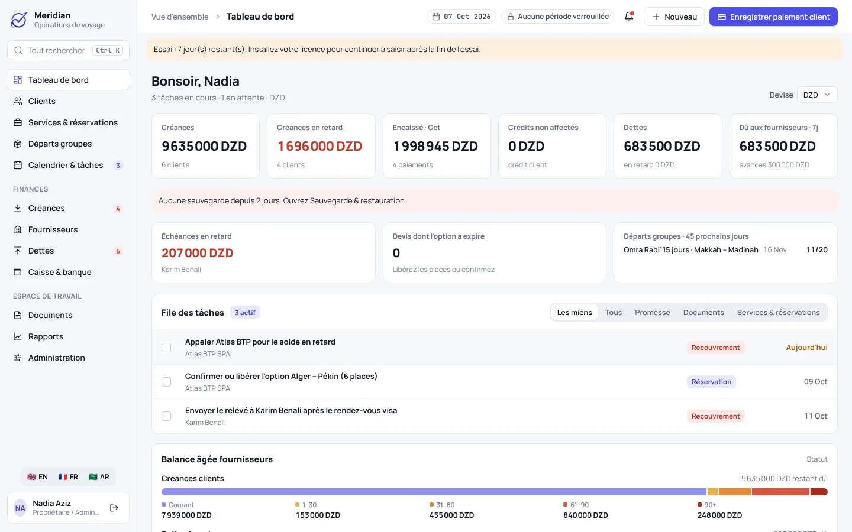Click the Documents file icon
This screenshot has height=532, width=852.
coord(18,315)
